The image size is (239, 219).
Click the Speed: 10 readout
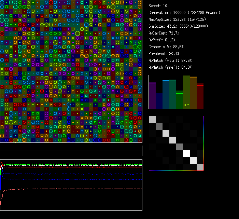pos(158,6)
